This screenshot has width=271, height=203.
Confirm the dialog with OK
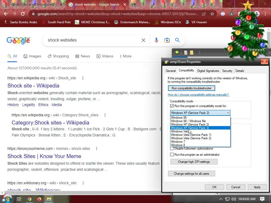[x=214, y=187]
